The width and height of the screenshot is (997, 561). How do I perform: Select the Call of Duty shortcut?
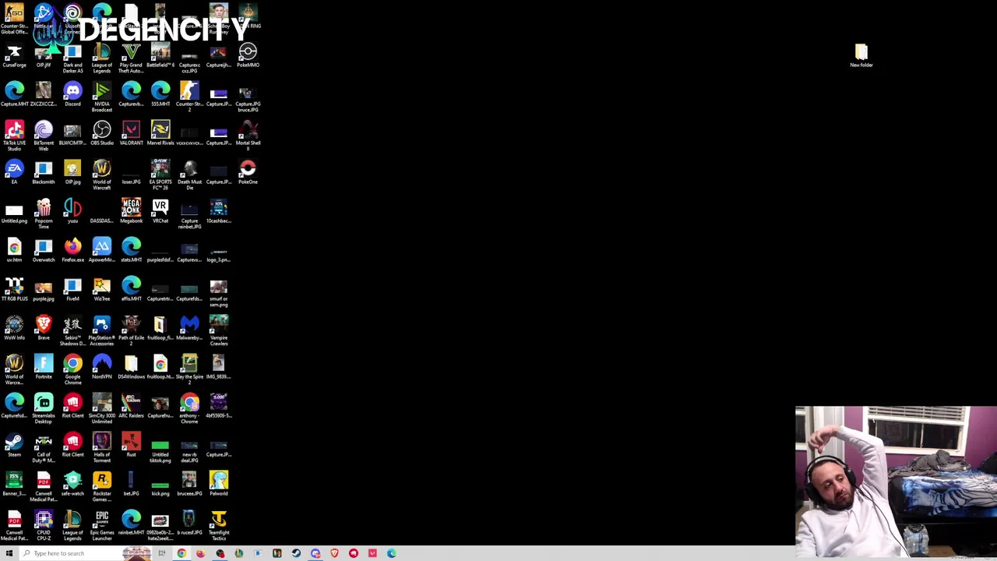pyautogui.click(x=44, y=447)
